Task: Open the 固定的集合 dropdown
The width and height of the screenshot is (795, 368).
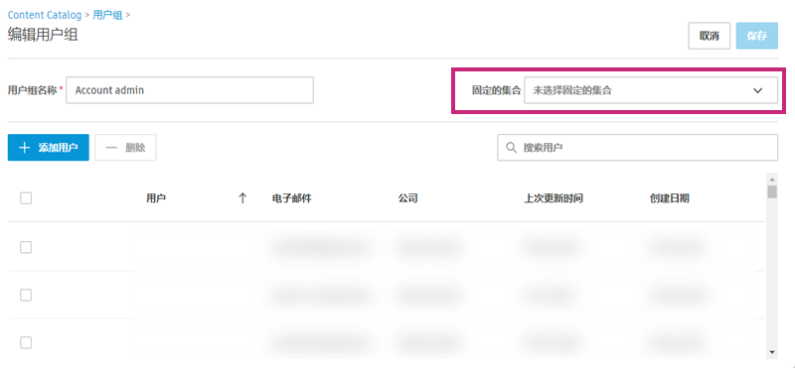Action: click(x=651, y=90)
